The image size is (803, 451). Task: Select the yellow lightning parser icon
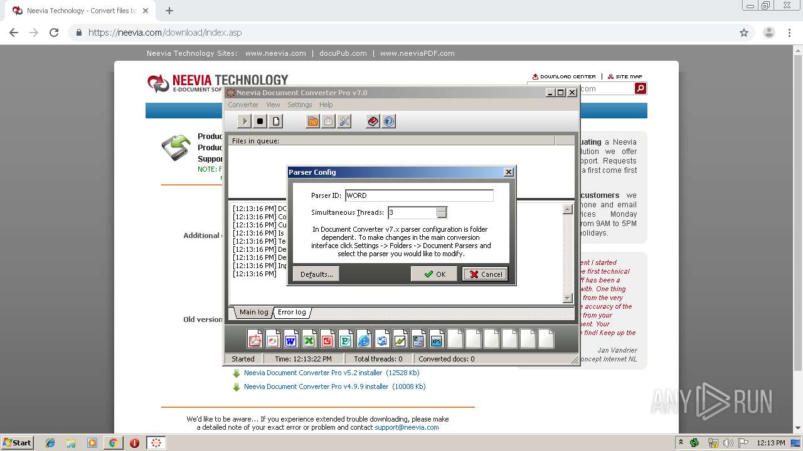pyautogui.click(x=400, y=339)
